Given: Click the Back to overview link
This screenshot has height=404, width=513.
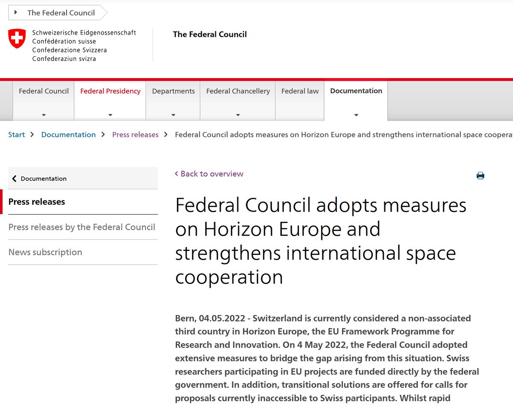Looking at the screenshot, I should click(x=209, y=174).
